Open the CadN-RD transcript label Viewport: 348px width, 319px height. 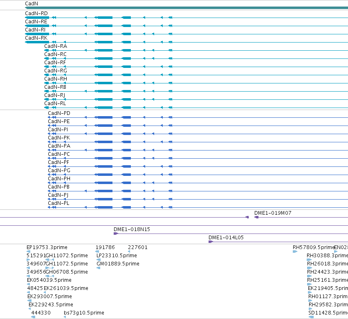(36, 13)
